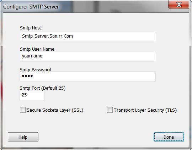192x150 pixels.
Task: Click the 'Smtp Port (Default 25)' label
Action: (x=43, y=88)
